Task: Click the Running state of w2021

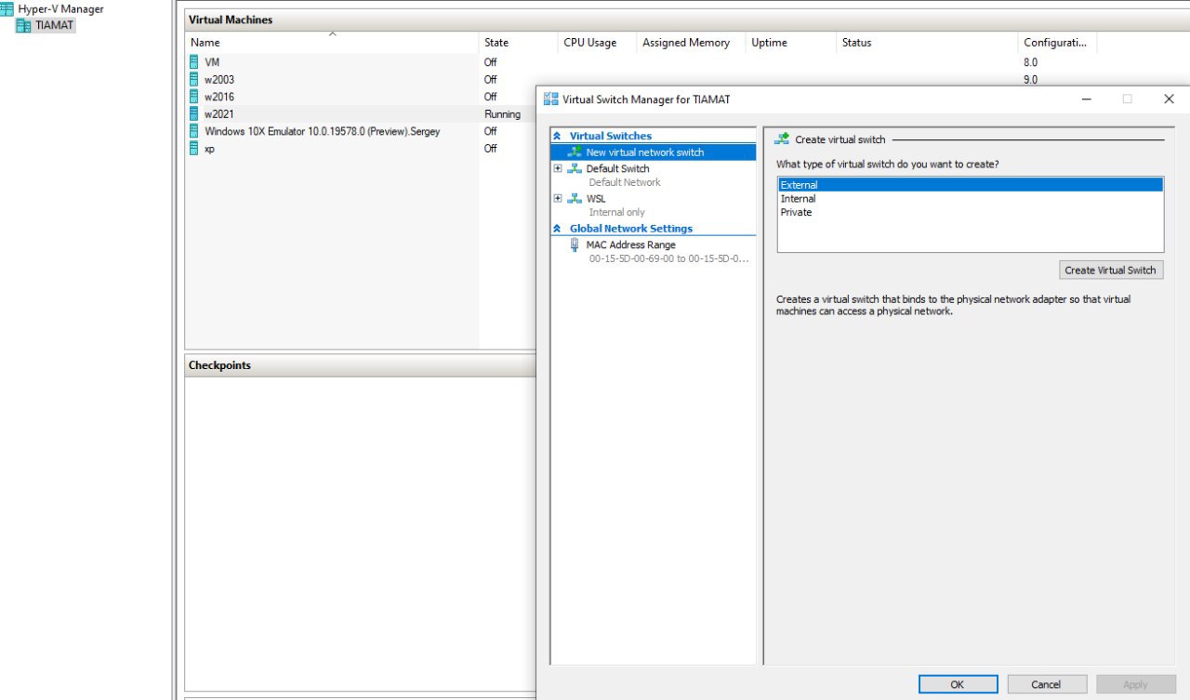Action: (503, 113)
